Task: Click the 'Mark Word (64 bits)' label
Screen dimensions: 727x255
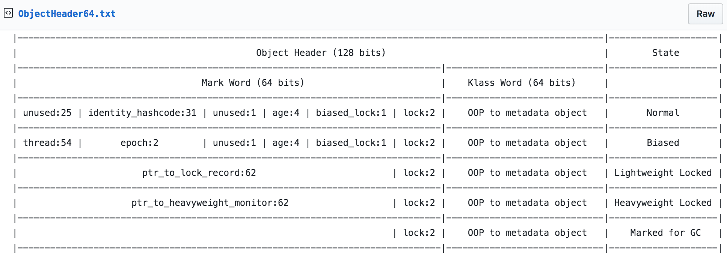Action: 253,83
